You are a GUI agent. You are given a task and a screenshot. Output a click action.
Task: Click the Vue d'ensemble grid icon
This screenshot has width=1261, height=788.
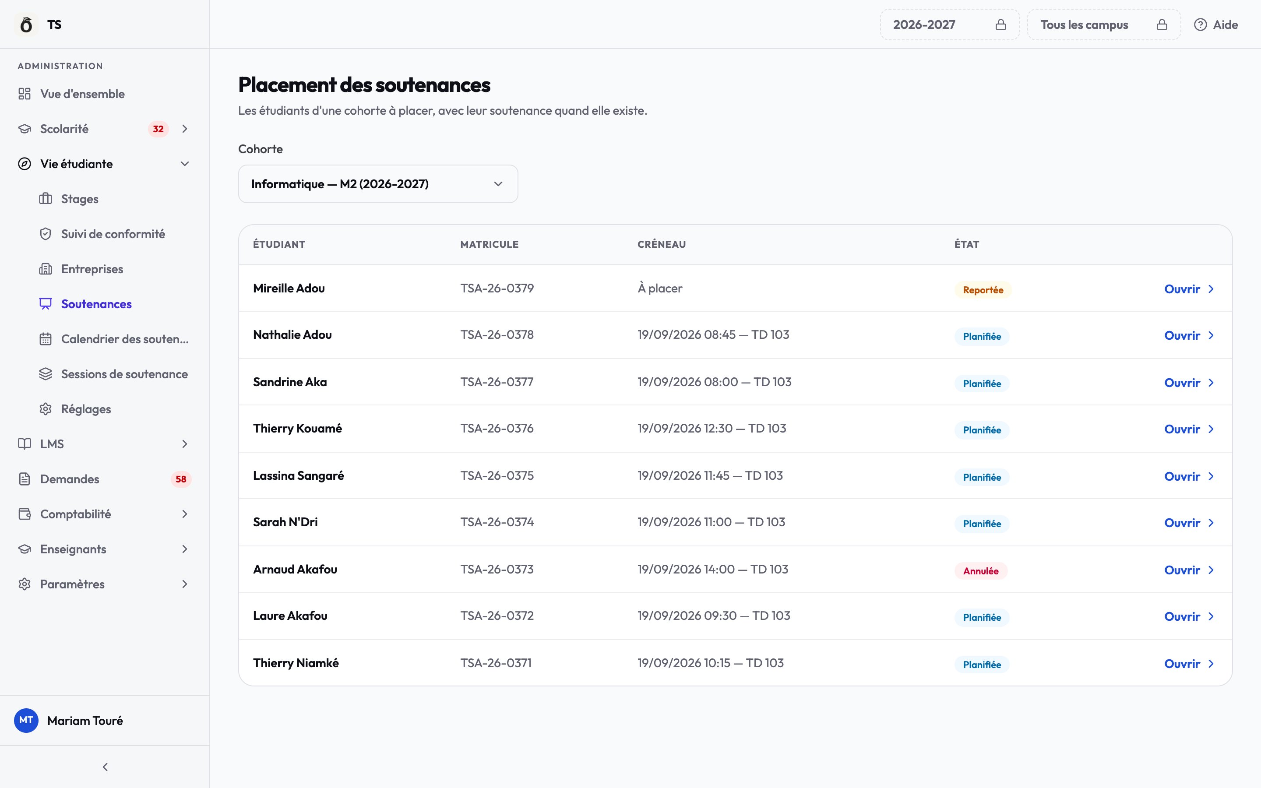(25, 94)
